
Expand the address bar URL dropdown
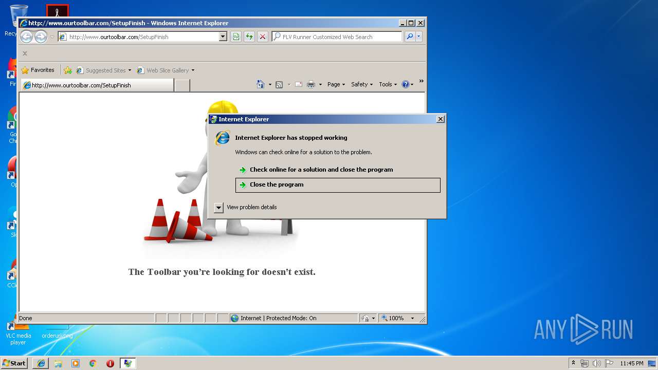point(223,36)
